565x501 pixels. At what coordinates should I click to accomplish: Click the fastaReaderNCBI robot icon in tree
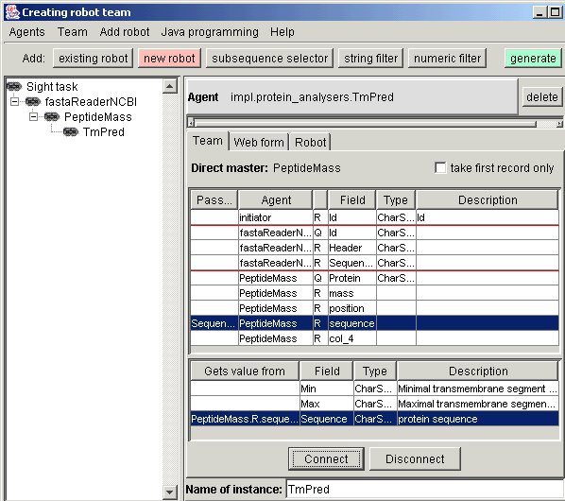coord(33,102)
